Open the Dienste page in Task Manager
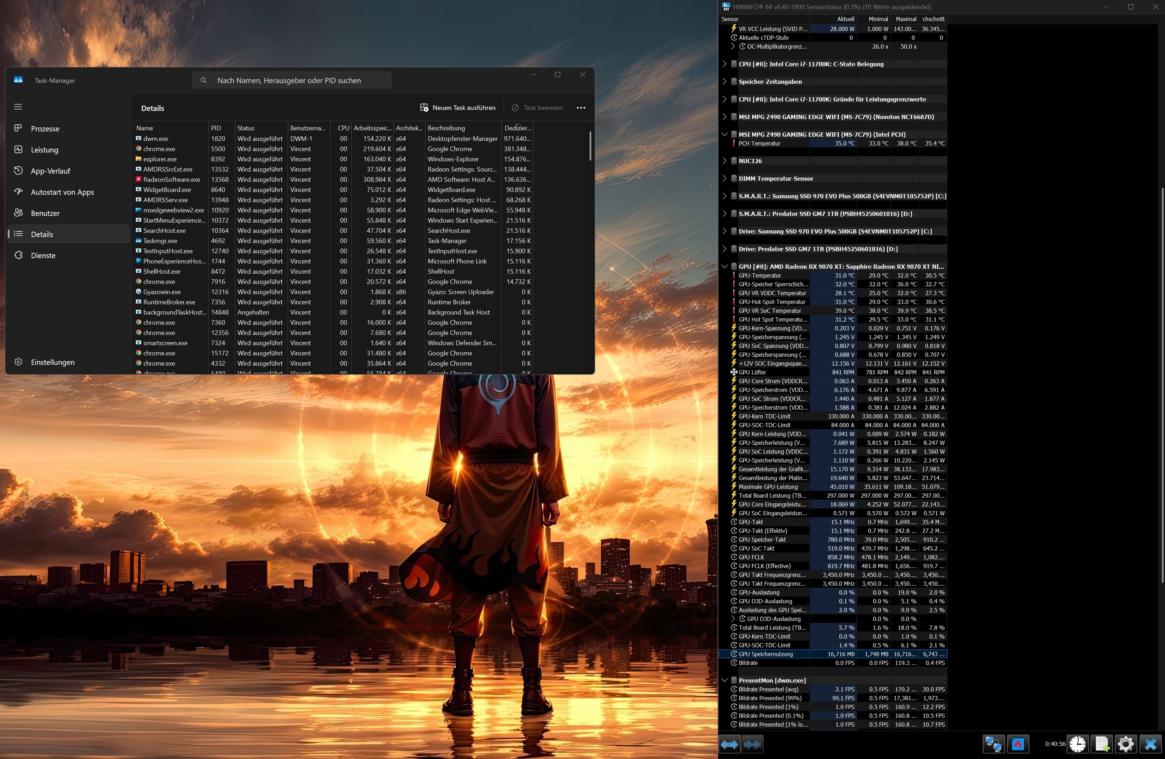The width and height of the screenshot is (1165, 759). coord(43,255)
